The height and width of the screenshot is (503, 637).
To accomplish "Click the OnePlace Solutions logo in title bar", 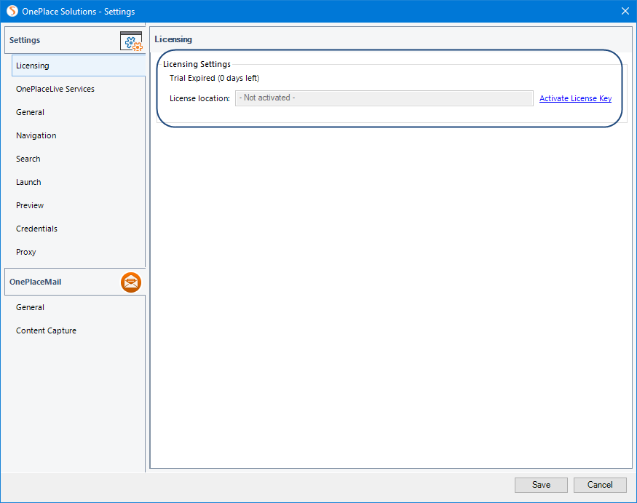I will (12, 12).
